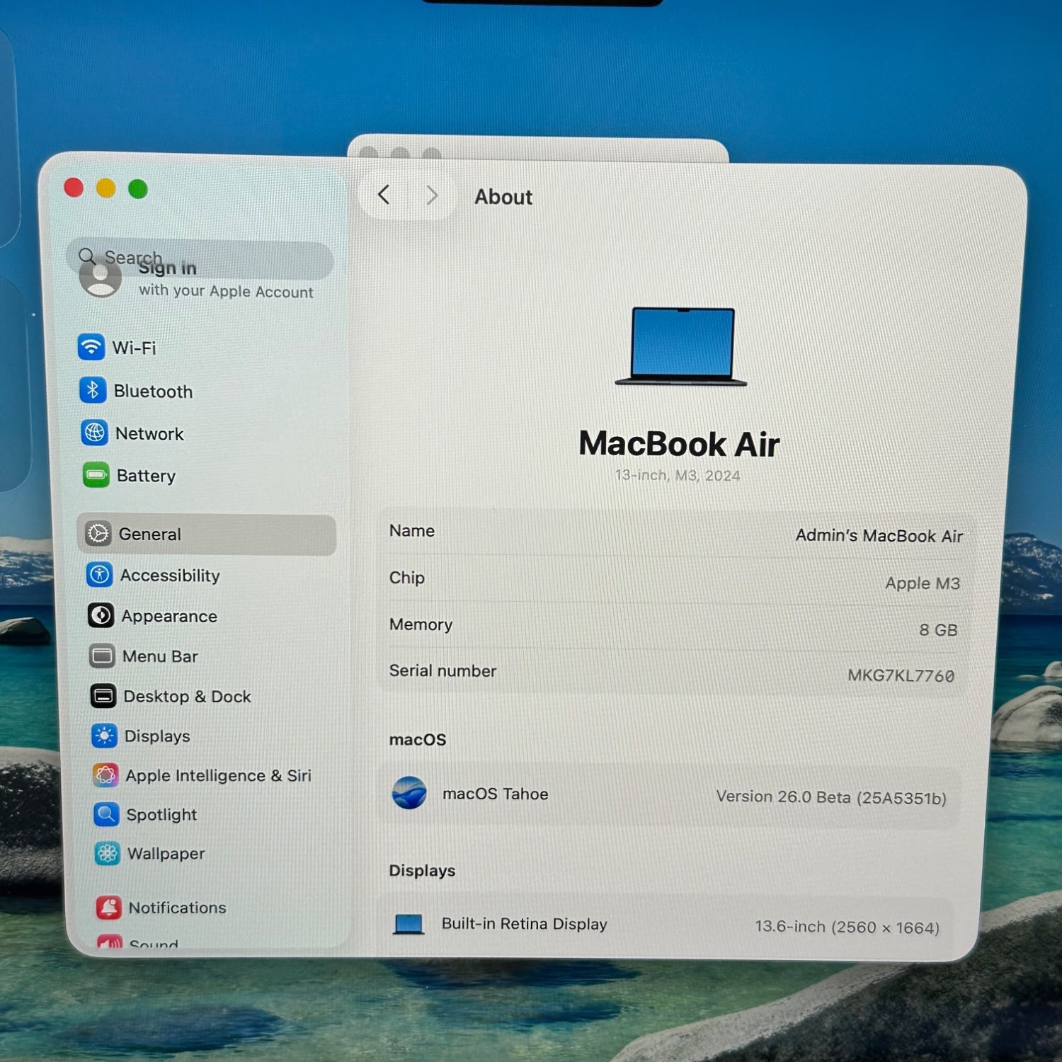This screenshot has height=1062, width=1062.
Task: Select the Network globe icon
Action: coord(95,433)
